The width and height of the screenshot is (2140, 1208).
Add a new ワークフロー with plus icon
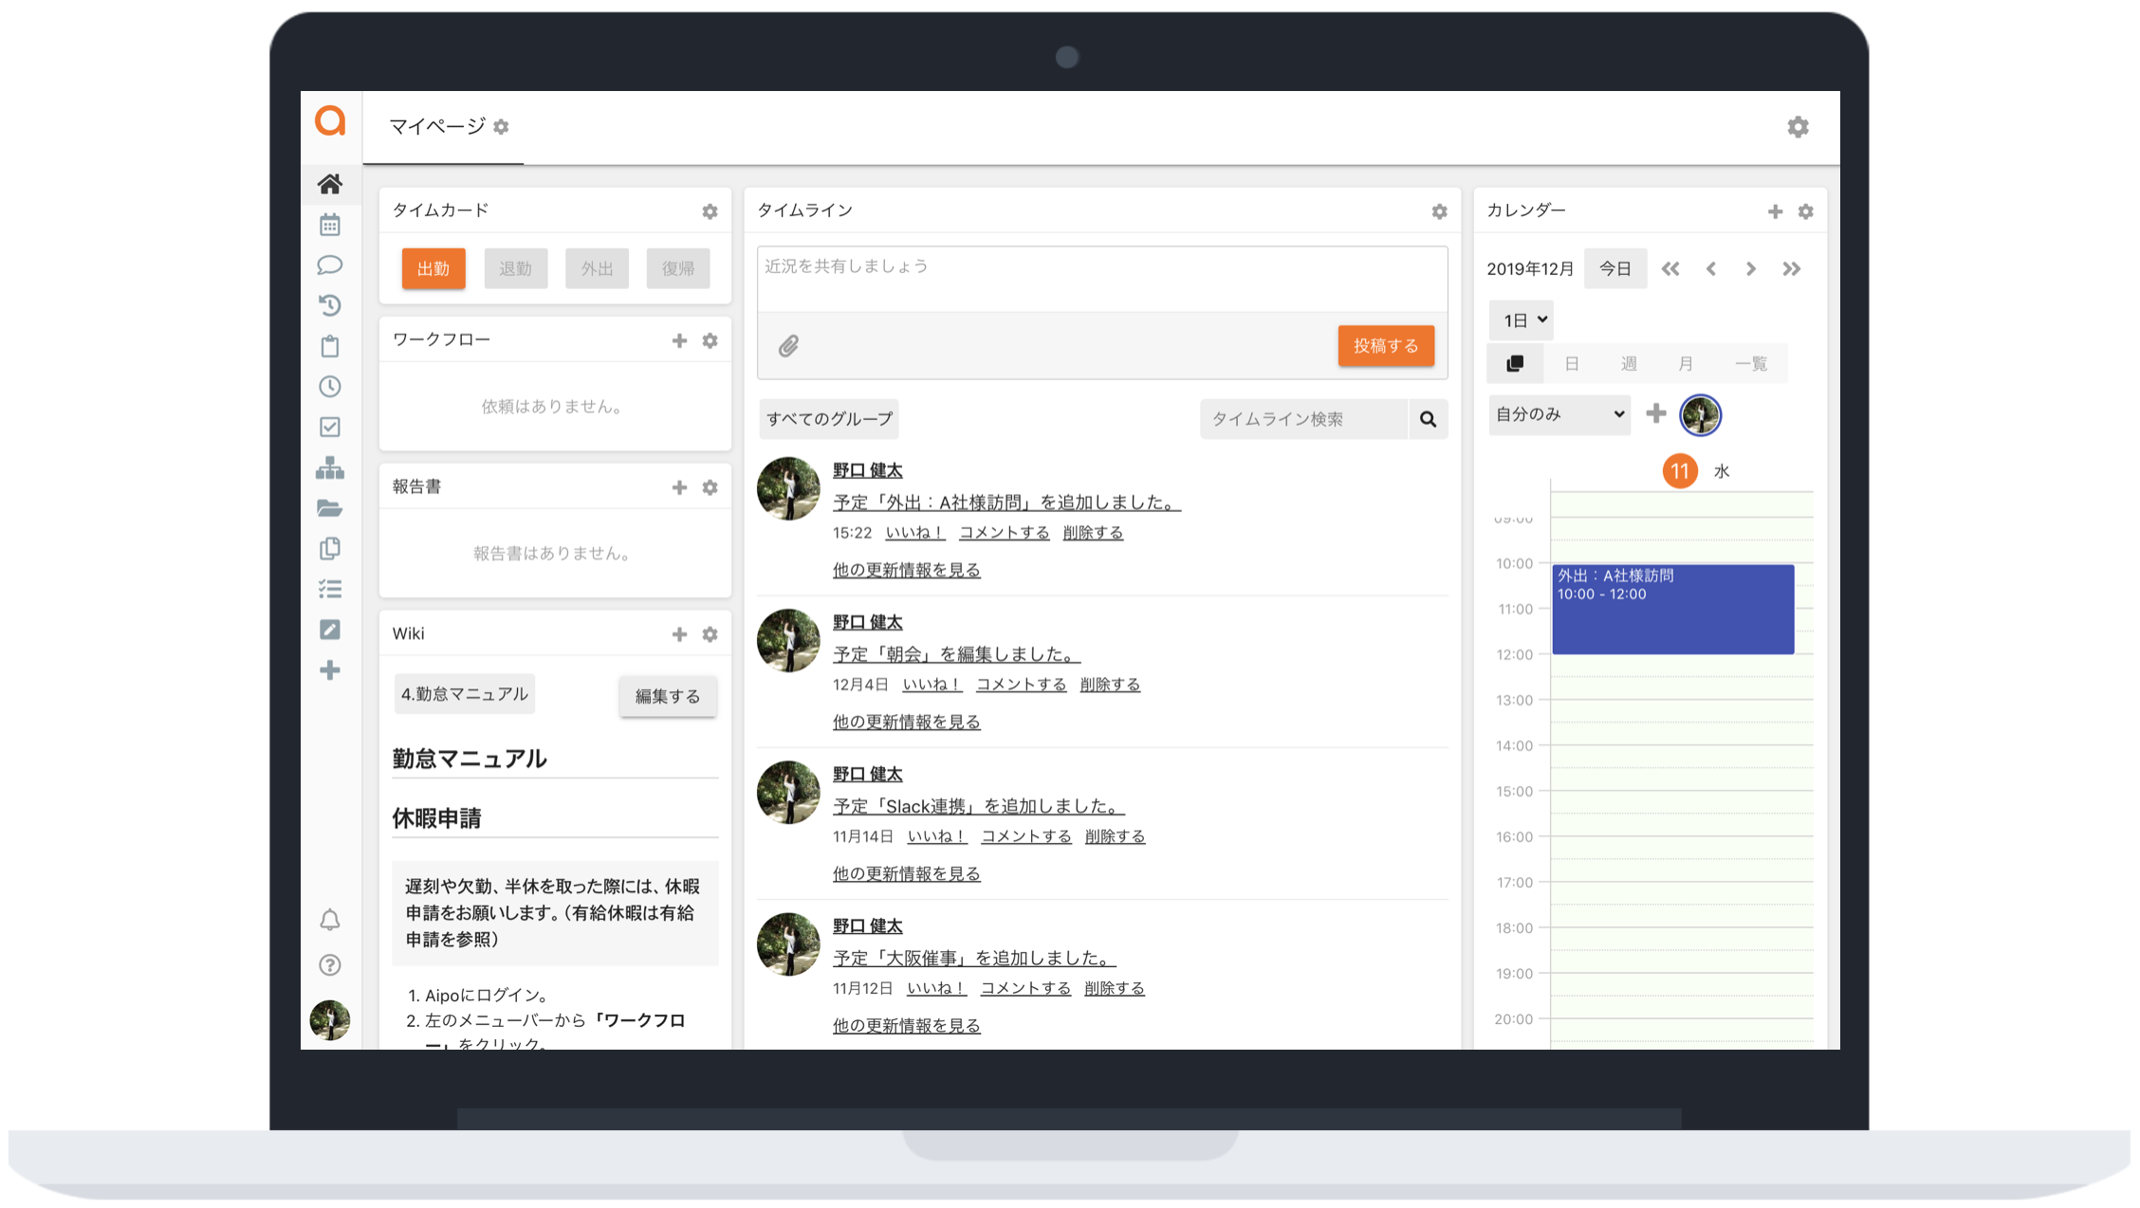pos(679,340)
